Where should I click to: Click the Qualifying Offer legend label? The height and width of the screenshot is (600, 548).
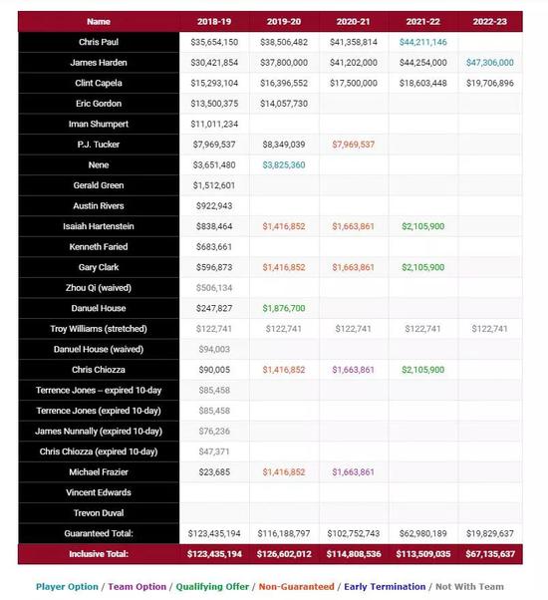point(212,587)
